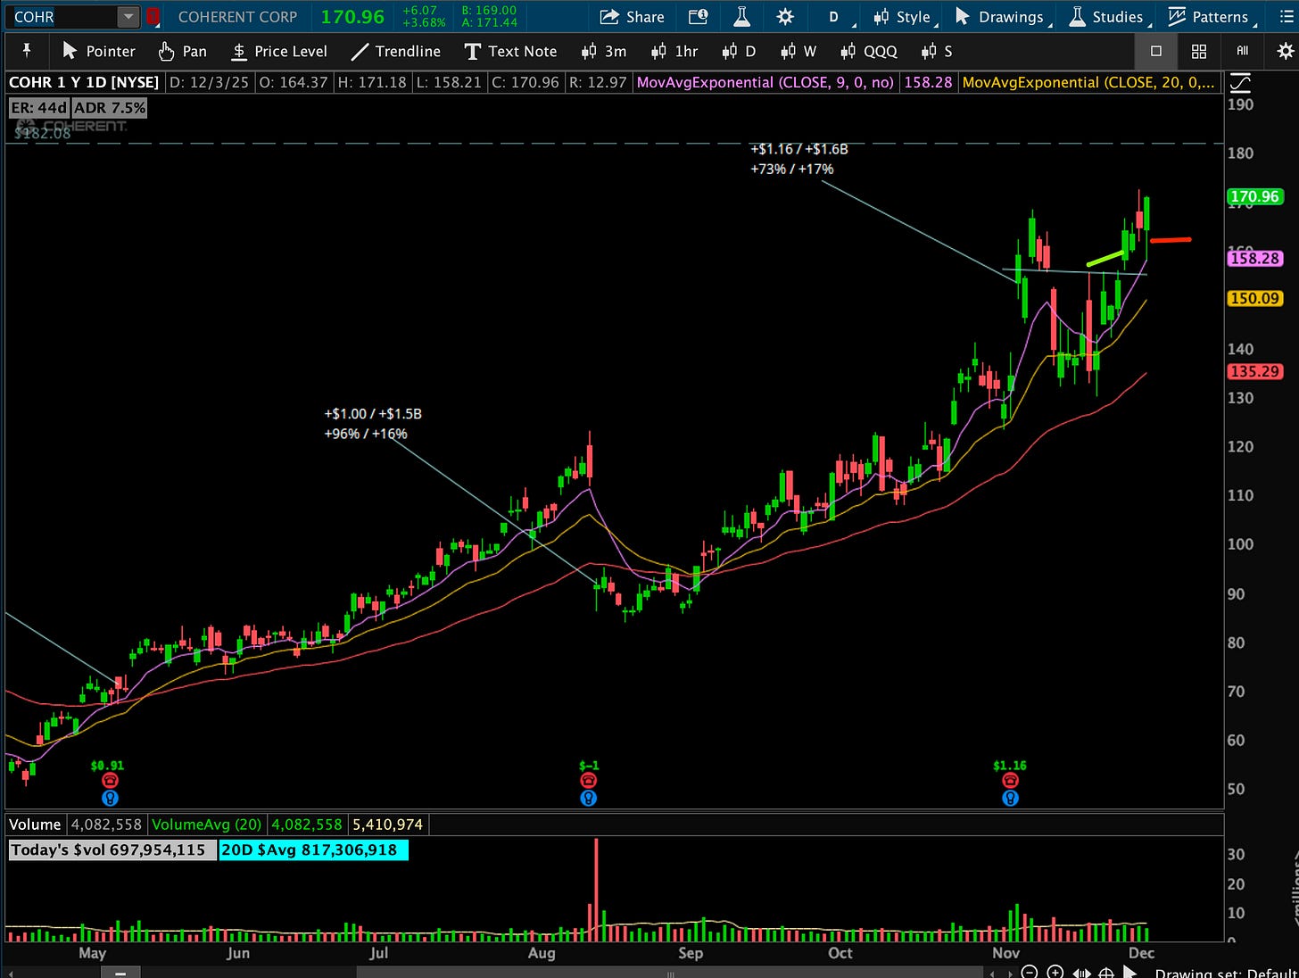Click the 158.28 EMA price bubble
The width and height of the screenshot is (1299, 978).
(1254, 258)
